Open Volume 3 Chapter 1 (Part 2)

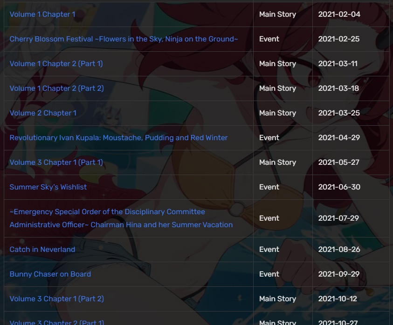pyautogui.click(x=57, y=299)
